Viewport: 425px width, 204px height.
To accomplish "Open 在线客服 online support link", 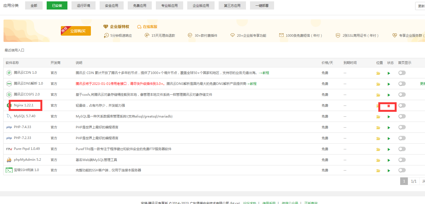I will pos(147,27).
